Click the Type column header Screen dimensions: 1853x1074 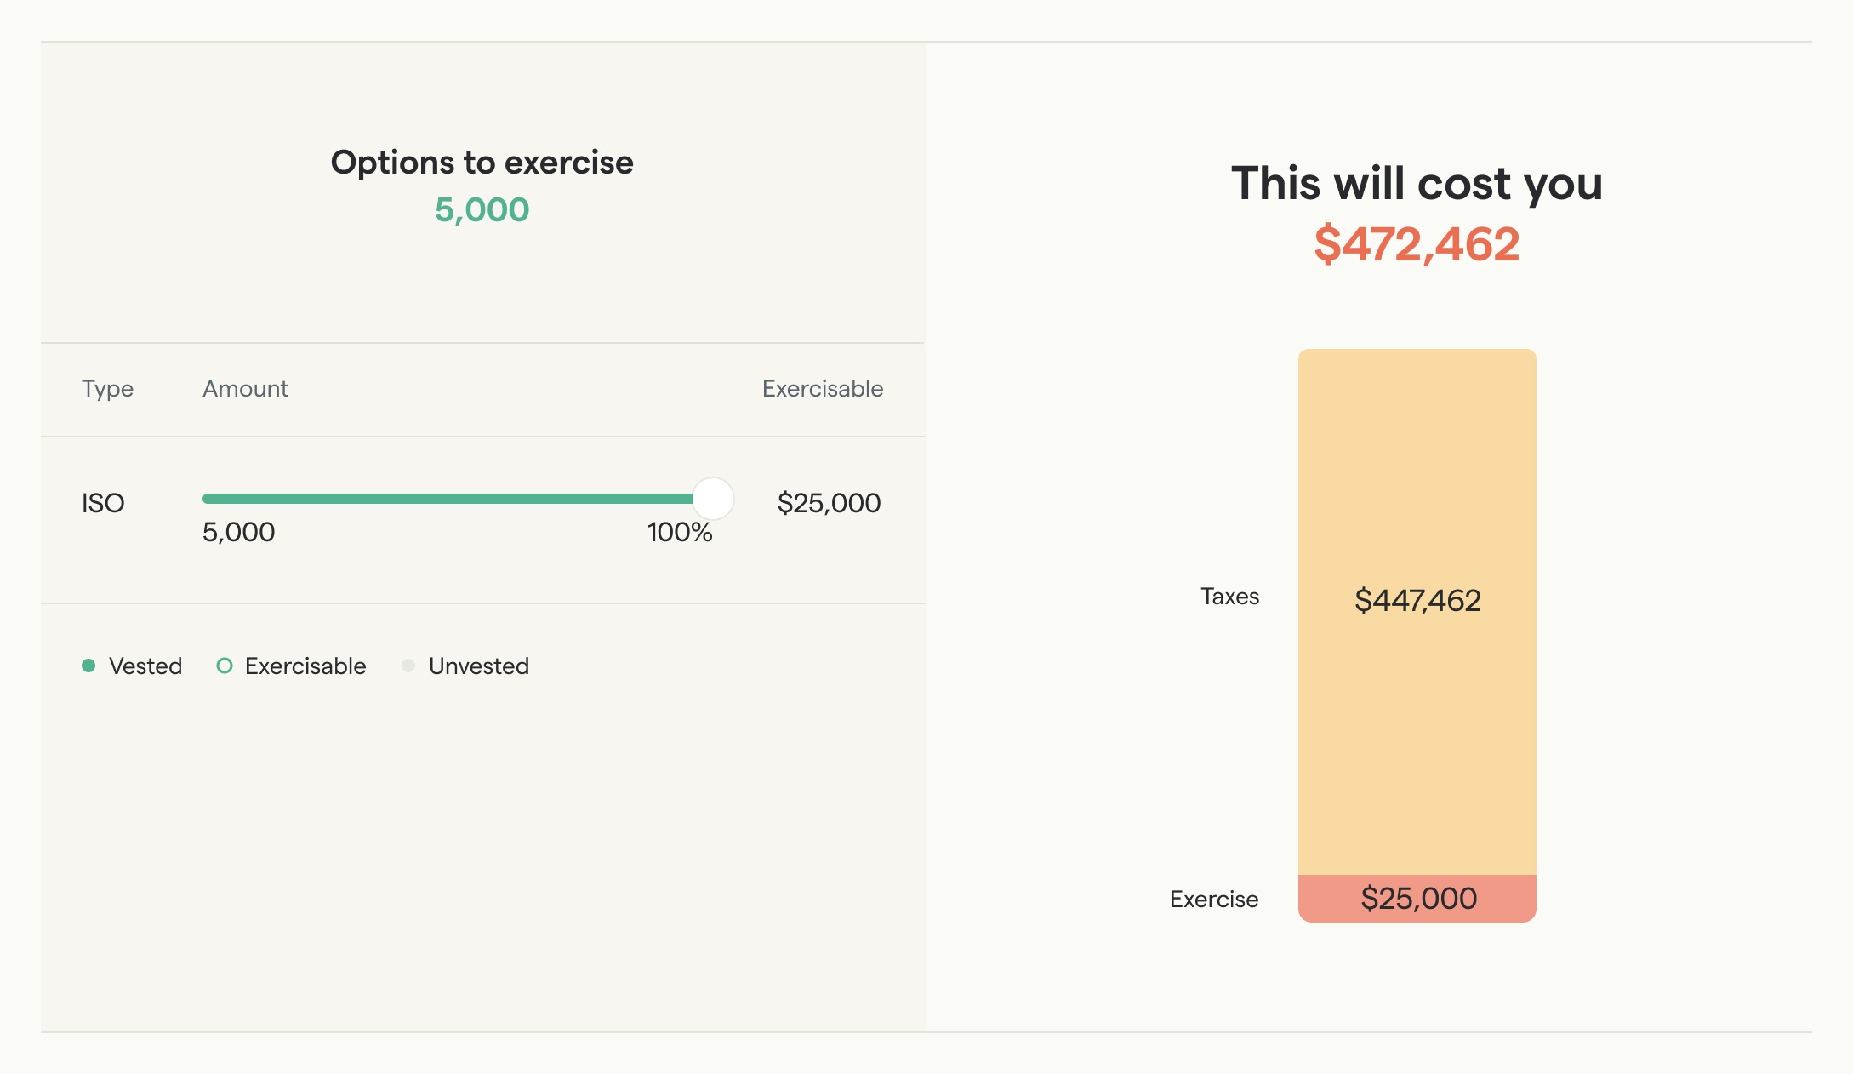[108, 389]
